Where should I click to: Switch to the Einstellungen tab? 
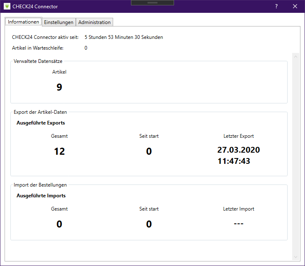[59, 22]
